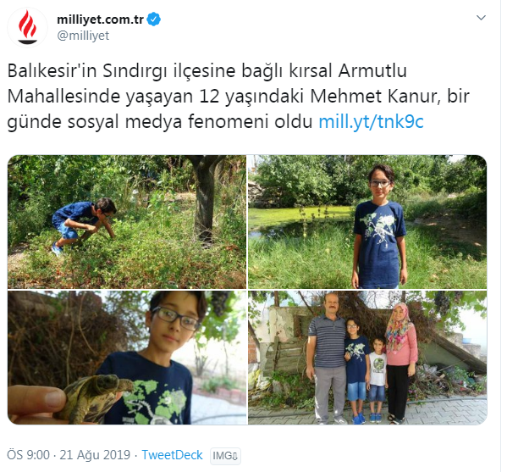Follow the mill.yt/tnk9c link
Image resolution: width=507 pixels, height=472 pixels.
tap(371, 122)
